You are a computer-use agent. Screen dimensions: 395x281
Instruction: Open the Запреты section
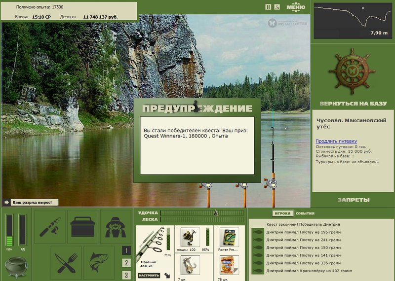point(354,200)
